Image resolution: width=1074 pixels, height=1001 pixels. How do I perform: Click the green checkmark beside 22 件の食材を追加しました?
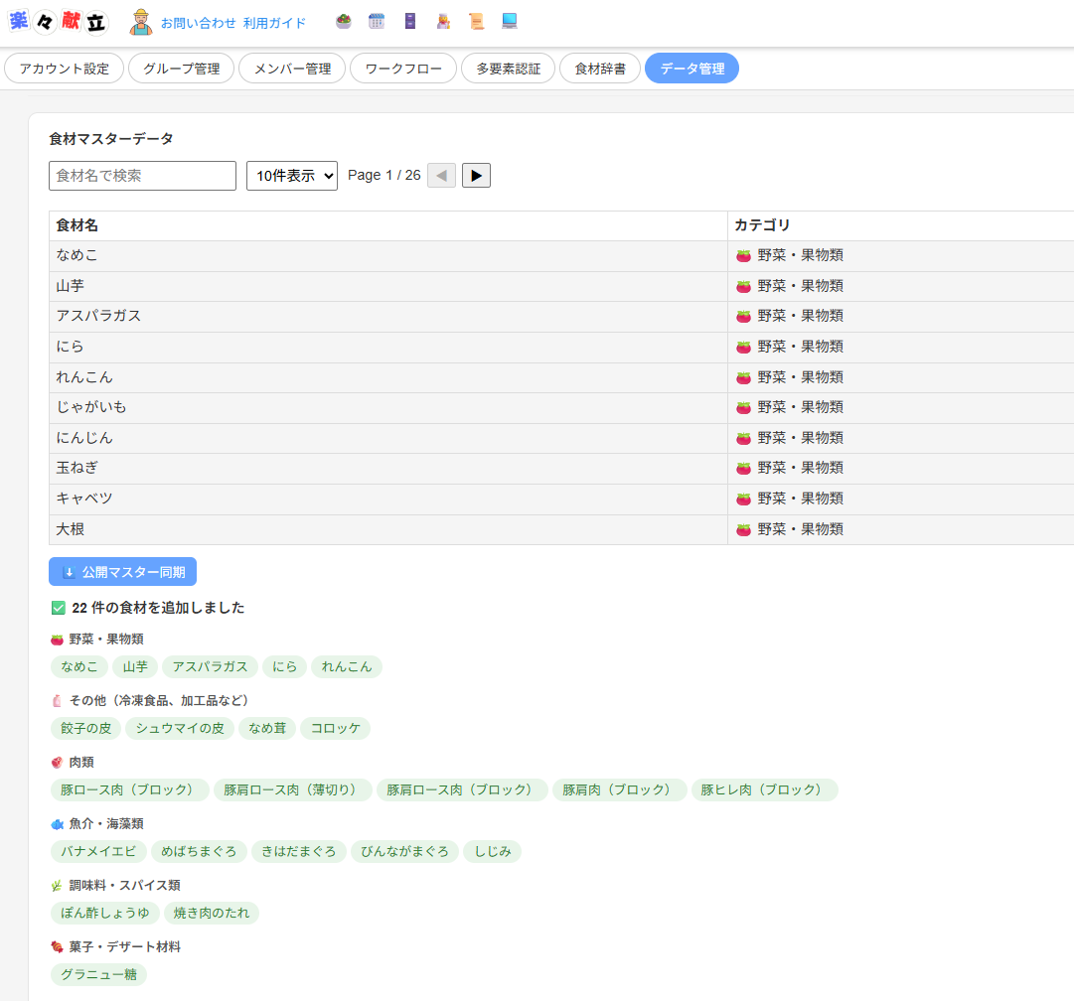(59, 608)
